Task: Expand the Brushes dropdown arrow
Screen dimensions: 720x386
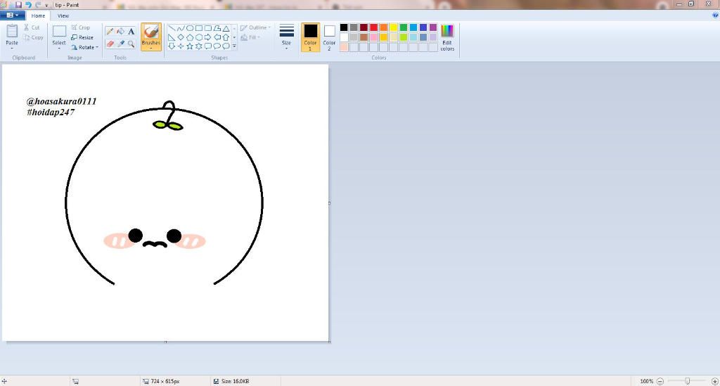Action: coord(151,49)
